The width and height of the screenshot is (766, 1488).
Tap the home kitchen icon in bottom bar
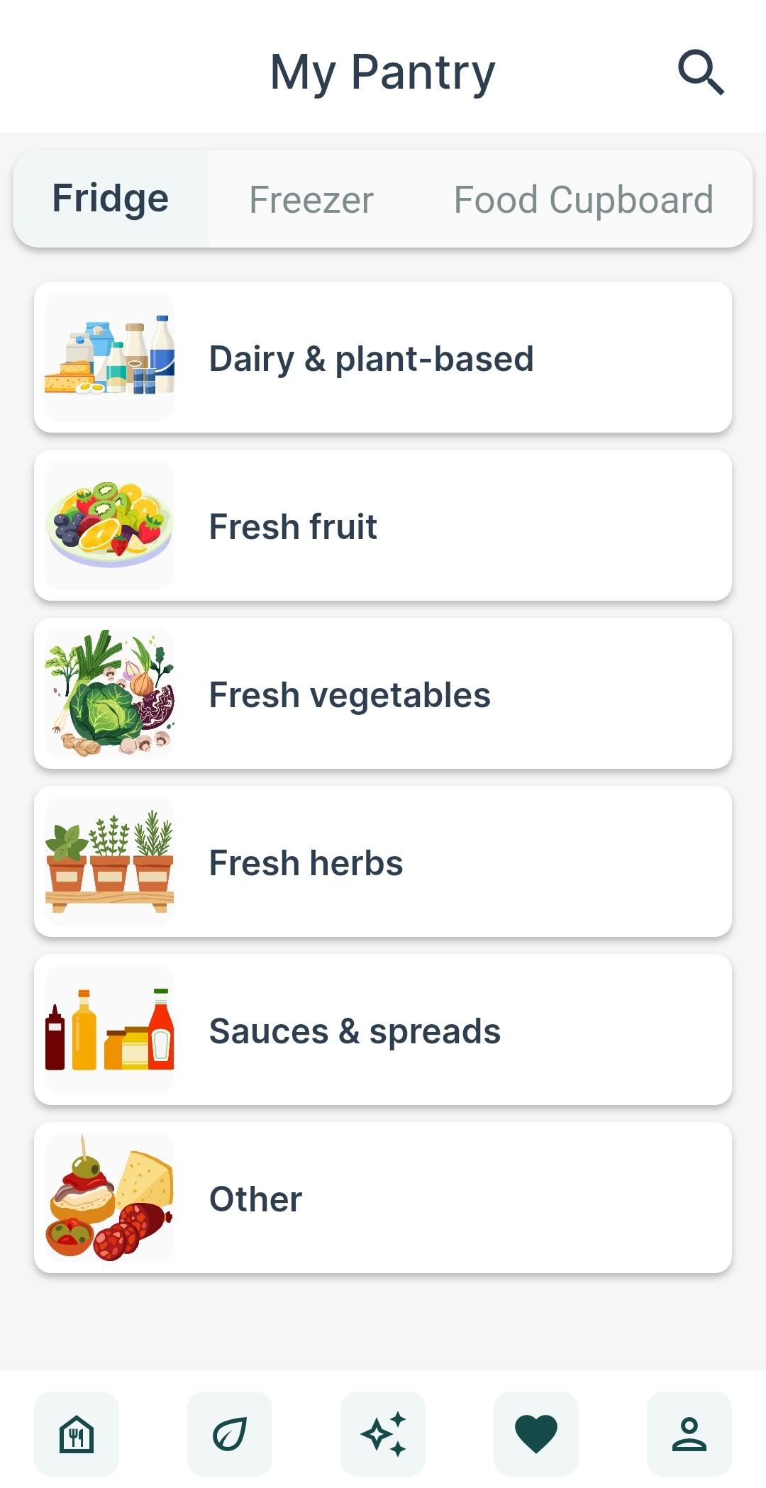point(77,1433)
